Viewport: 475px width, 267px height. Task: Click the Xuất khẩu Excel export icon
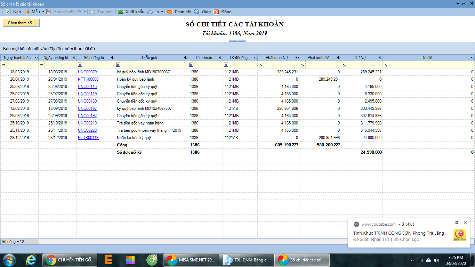pyautogui.click(x=120, y=12)
